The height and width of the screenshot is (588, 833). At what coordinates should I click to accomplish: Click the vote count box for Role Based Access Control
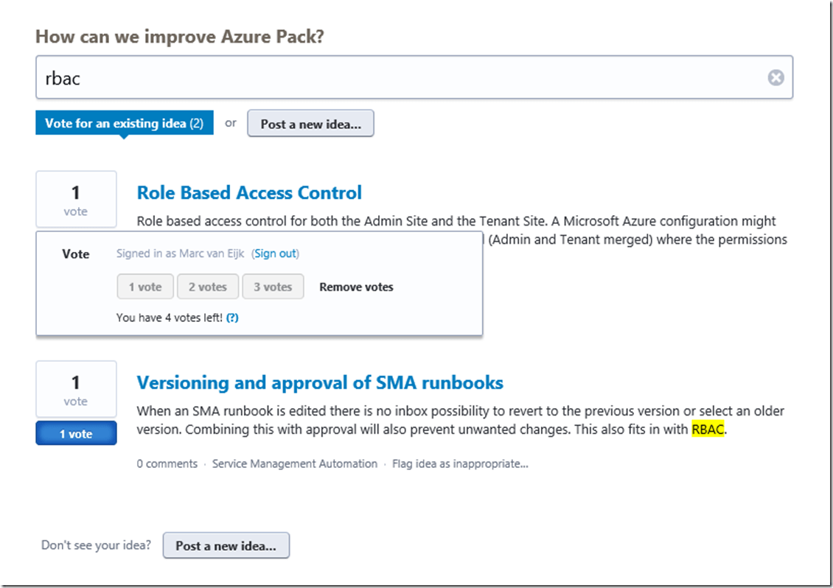pos(76,199)
